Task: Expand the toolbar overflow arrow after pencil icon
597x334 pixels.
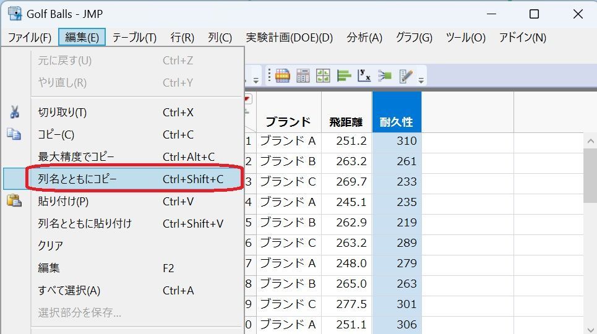Action: click(x=421, y=80)
